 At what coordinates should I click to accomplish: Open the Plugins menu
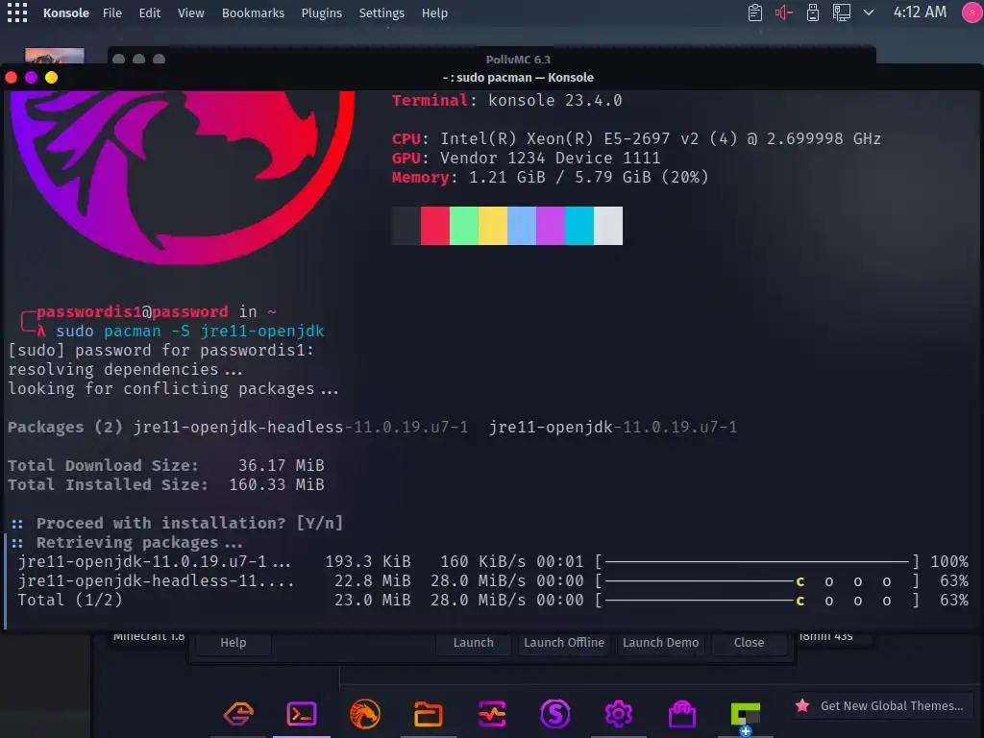(321, 12)
